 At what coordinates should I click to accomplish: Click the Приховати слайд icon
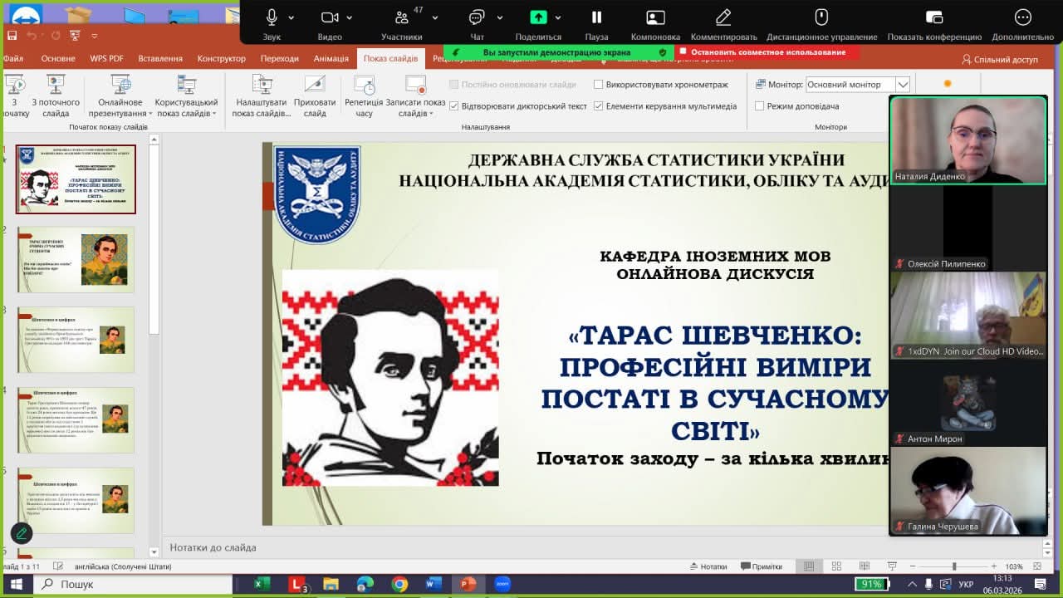[315, 85]
